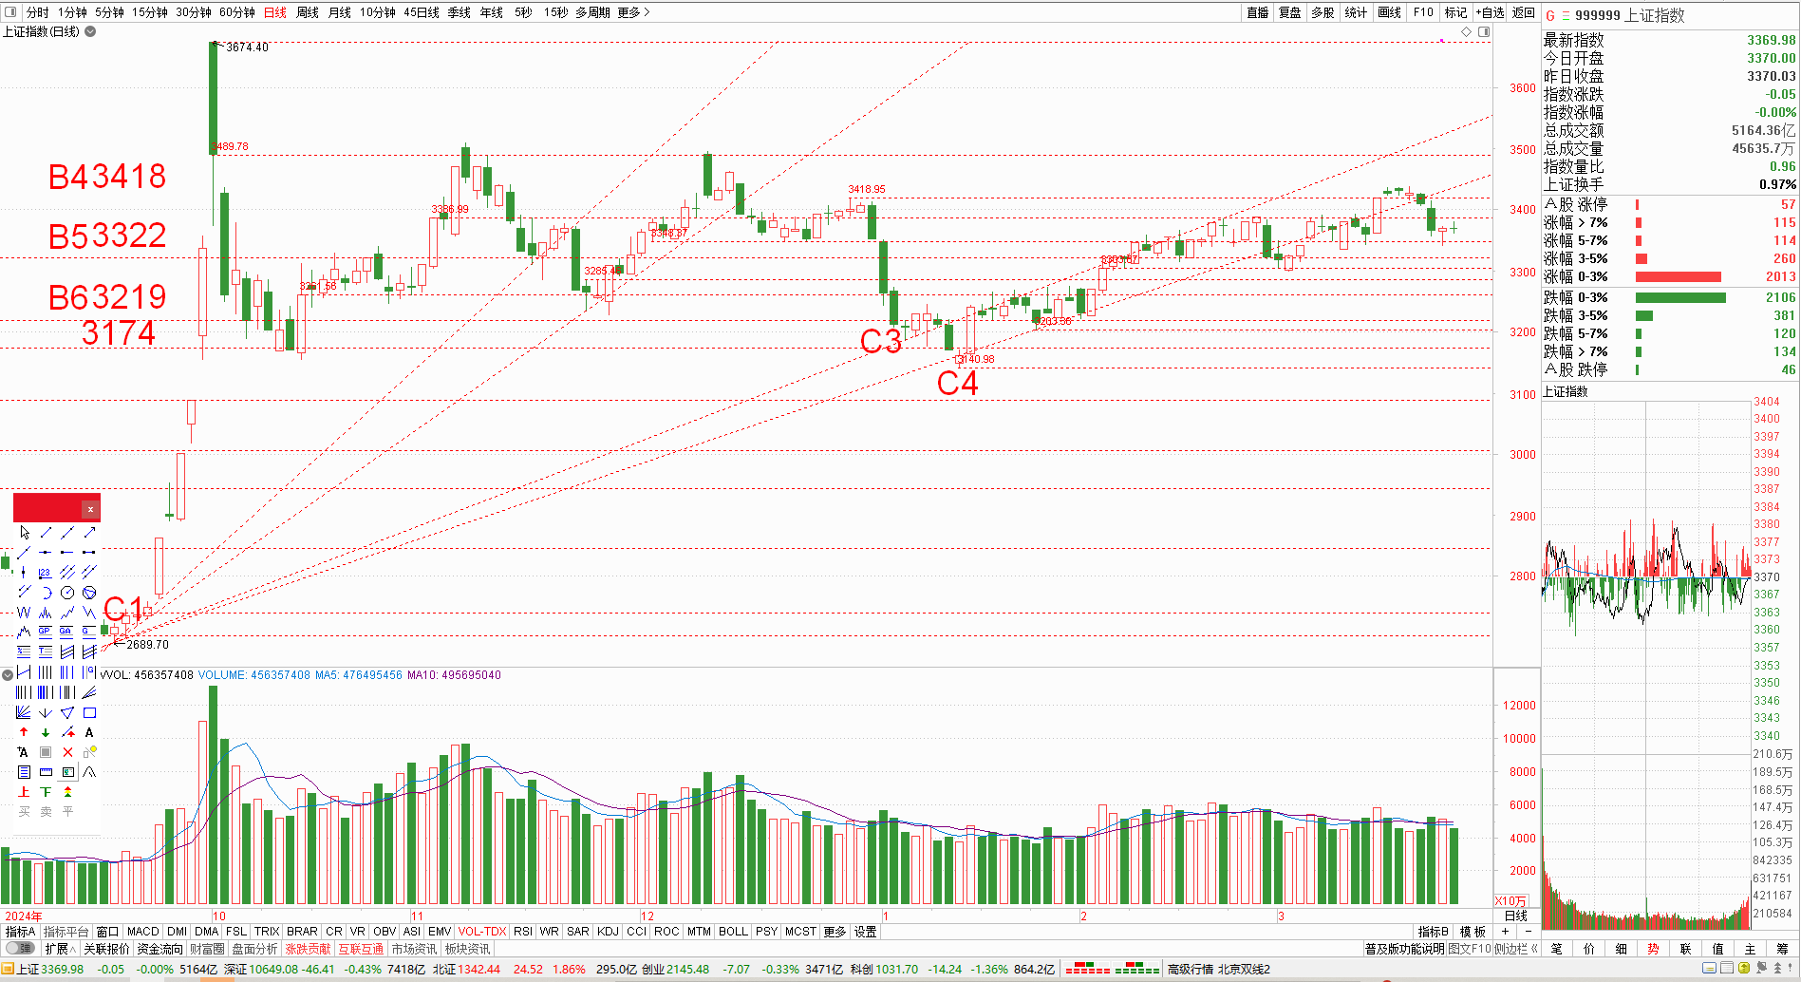
Task: Toggle the side panel icon above chart
Action: (1484, 32)
